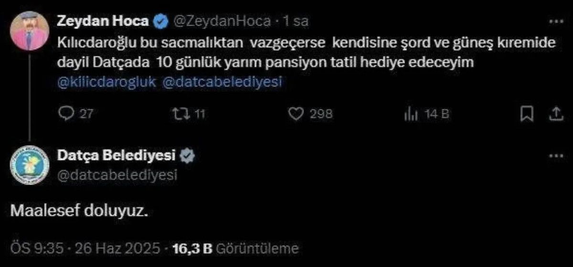573x267 pixels.
Task: Click the @datcabelediyesi mention in tweet text
Action: pos(223,82)
